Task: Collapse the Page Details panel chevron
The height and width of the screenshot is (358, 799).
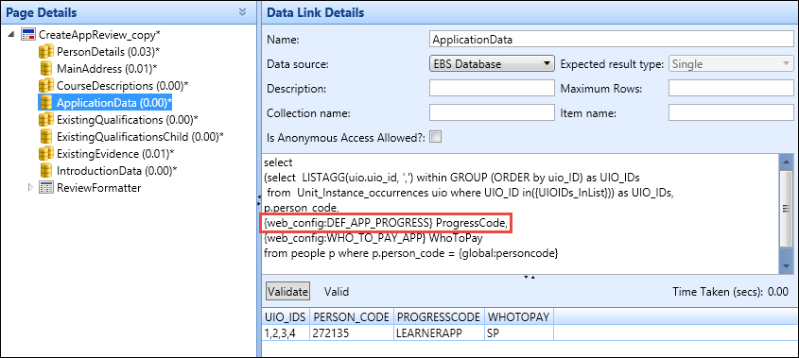Action: pyautogui.click(x=243, y=12)
